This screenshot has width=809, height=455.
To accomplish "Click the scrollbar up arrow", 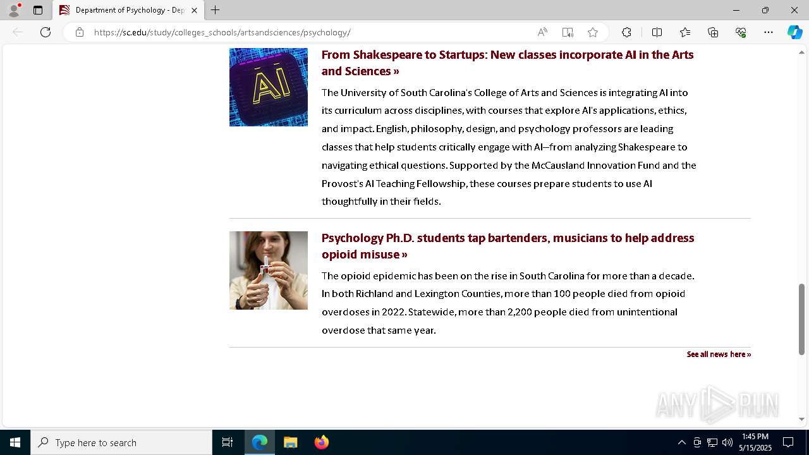I will 801,52.
